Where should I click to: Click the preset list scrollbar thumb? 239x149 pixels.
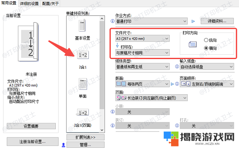point(102,65)
